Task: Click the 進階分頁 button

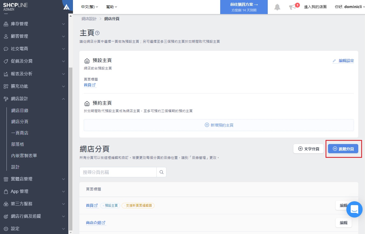Action: 343,149
